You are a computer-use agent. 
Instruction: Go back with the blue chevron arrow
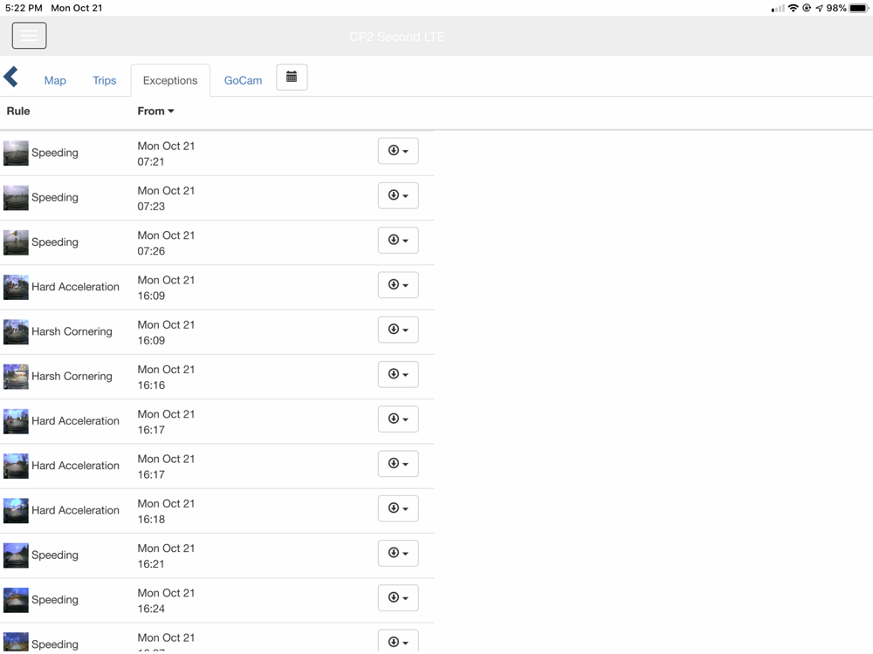(11, 77)
